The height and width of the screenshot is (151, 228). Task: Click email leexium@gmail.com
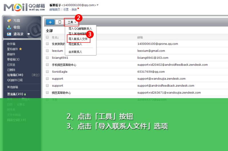point(151,51)
